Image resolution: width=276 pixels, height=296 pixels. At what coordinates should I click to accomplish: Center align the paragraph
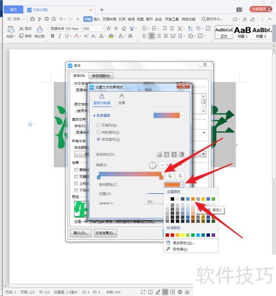point(152,36)
